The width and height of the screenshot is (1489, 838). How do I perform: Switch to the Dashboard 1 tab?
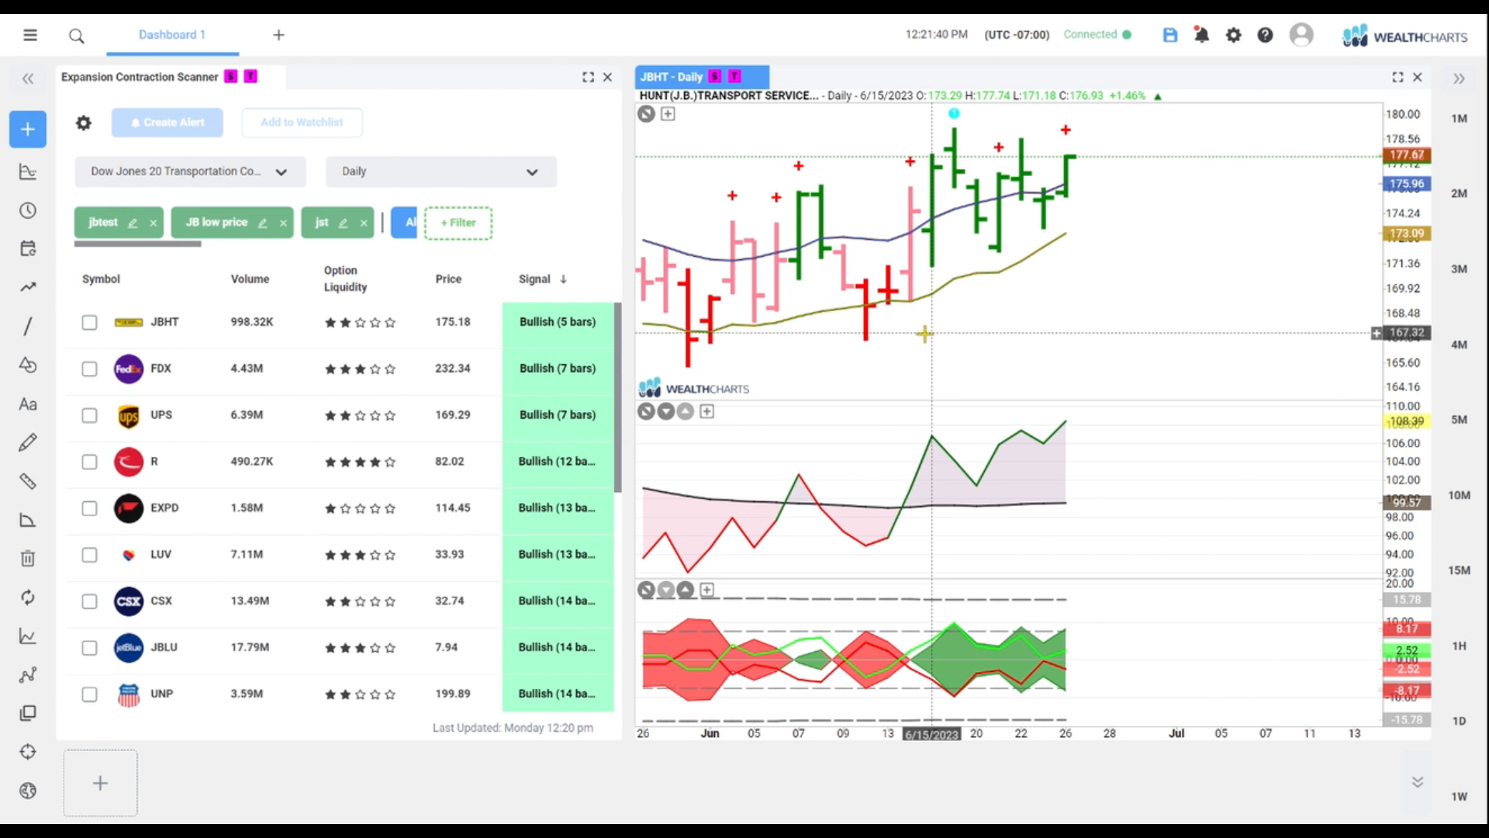click(x=172, y=35)
